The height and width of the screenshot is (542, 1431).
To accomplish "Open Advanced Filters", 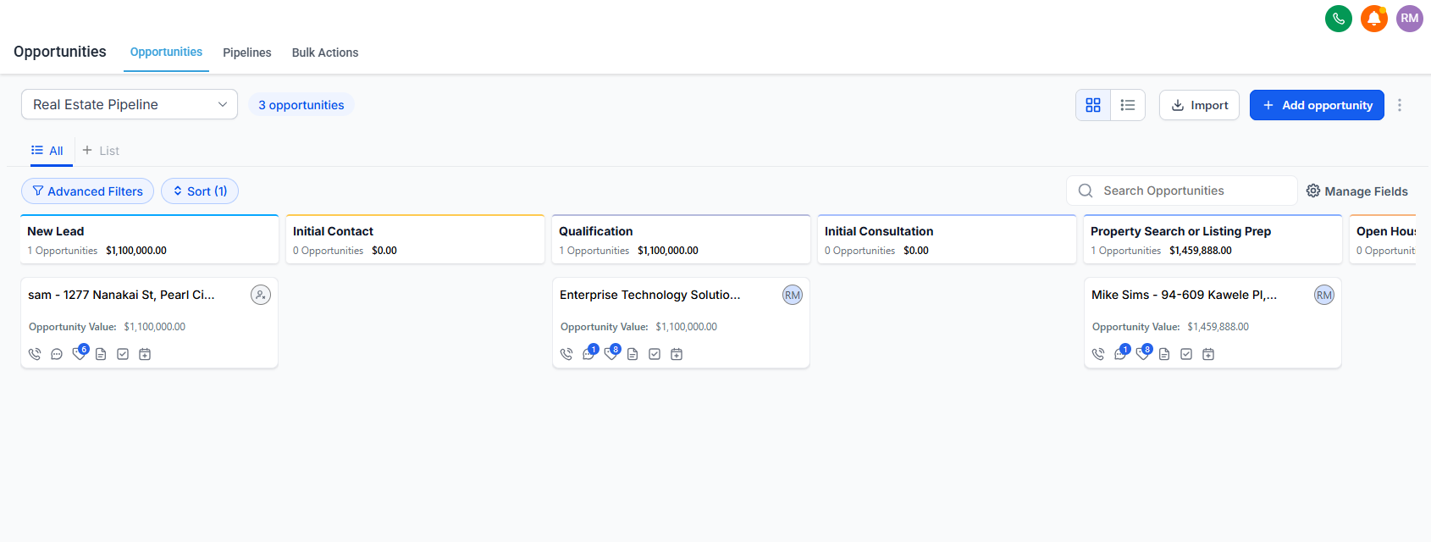I will point(87,191).
